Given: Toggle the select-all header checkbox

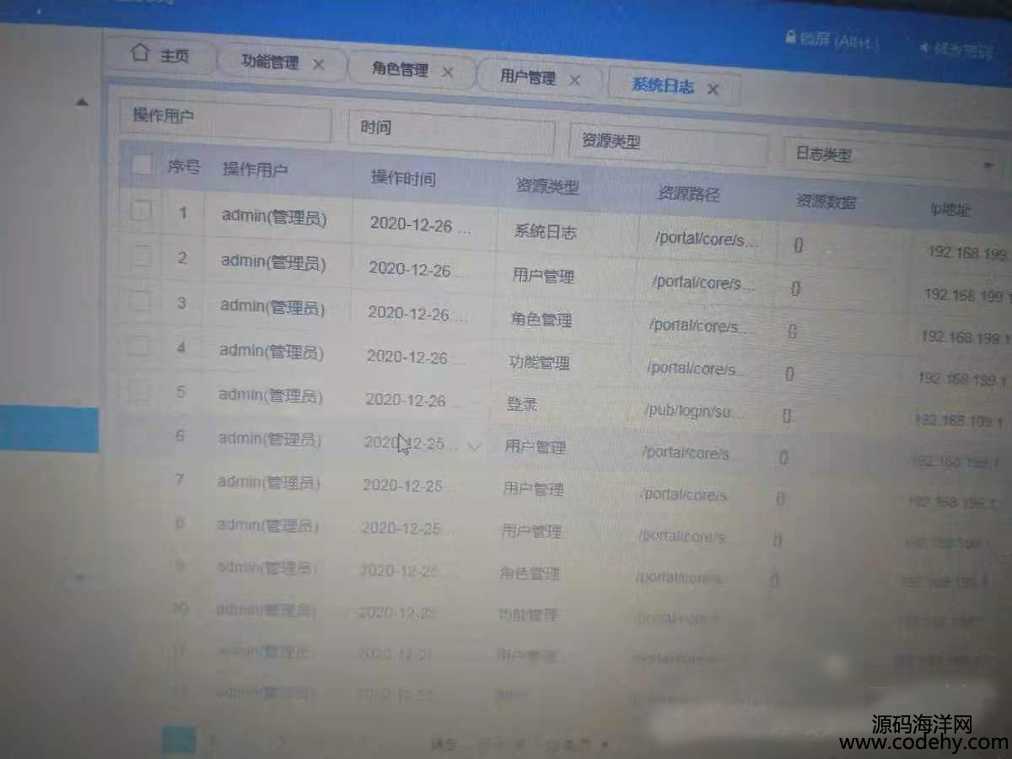Looking at the screenshot, I should coord(142,164).
